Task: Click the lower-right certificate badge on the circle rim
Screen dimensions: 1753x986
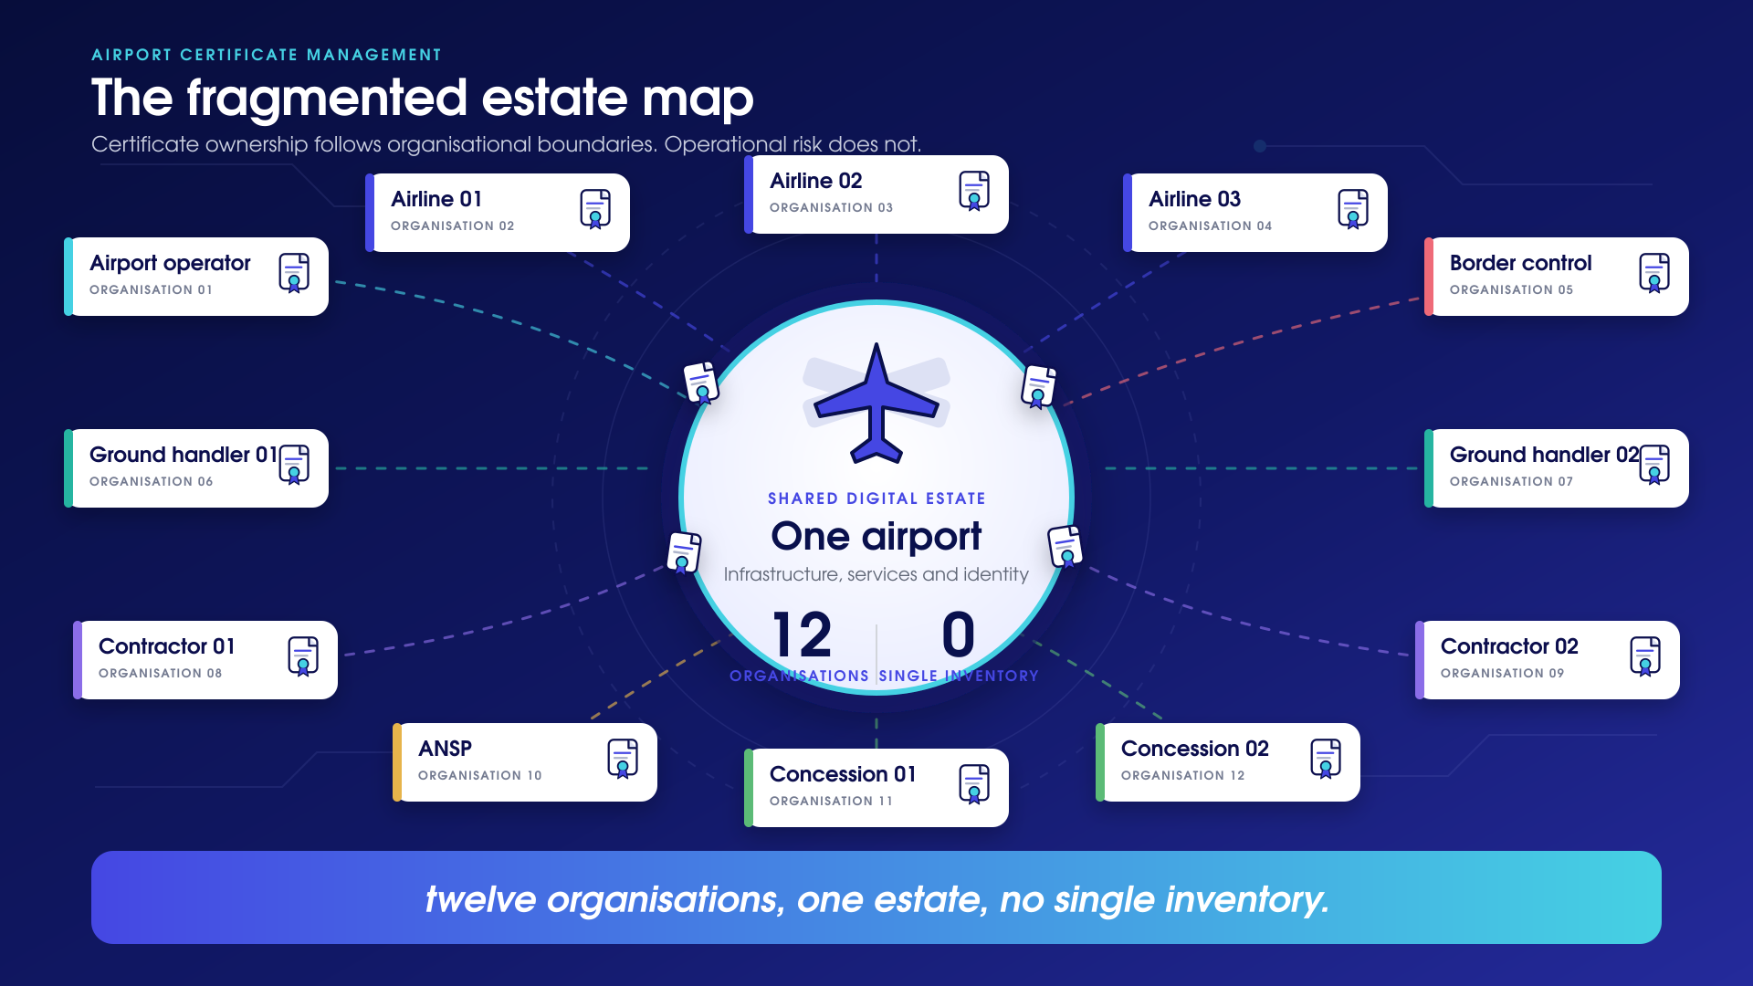Action: [1065, 547]
